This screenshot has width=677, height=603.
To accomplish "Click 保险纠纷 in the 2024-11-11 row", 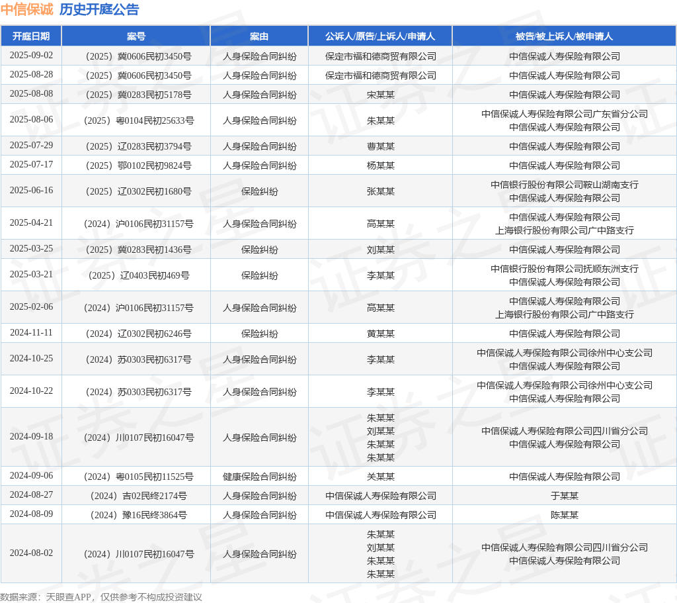I will [x=259, y=334].
